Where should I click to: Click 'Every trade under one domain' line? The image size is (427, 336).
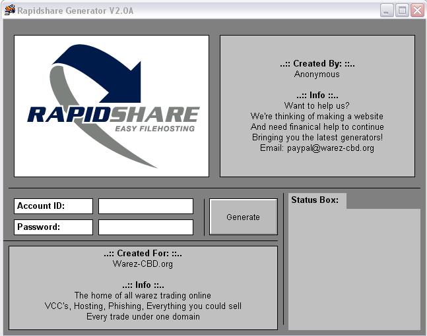[143, 316]
